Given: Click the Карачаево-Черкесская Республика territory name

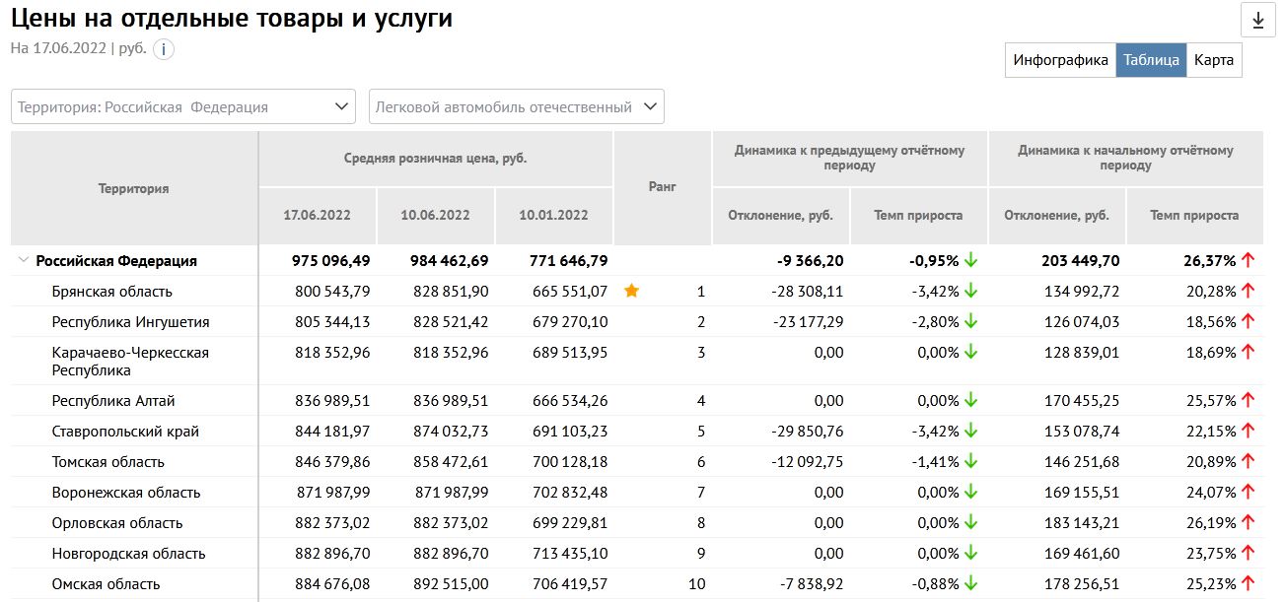Looking at the screenshot, I should click(130, 362).
